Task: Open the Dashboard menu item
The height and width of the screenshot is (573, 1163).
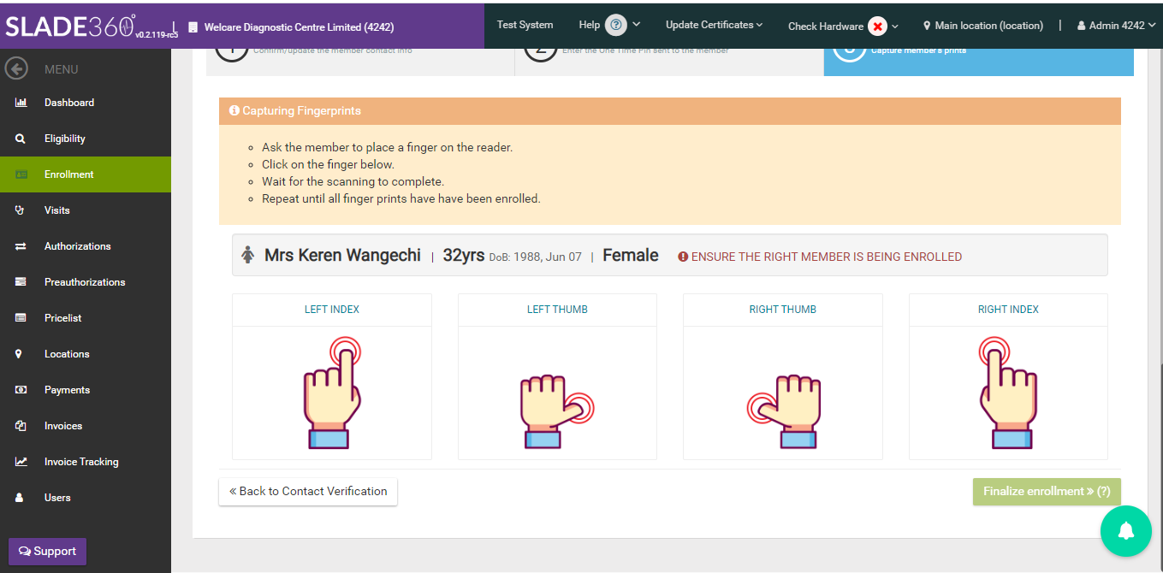Action: [86, 103]
